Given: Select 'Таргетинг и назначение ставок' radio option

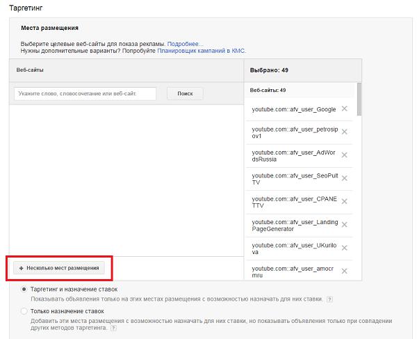Looking at the screenshot, I should coord(24,289).
